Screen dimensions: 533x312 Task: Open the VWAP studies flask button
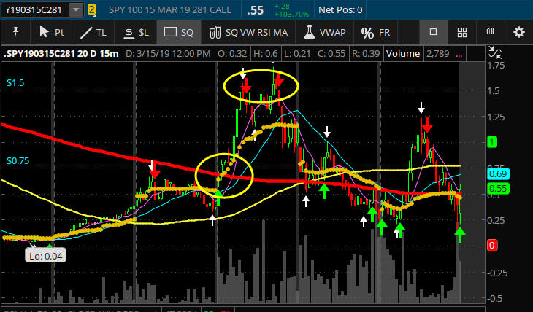325,32
